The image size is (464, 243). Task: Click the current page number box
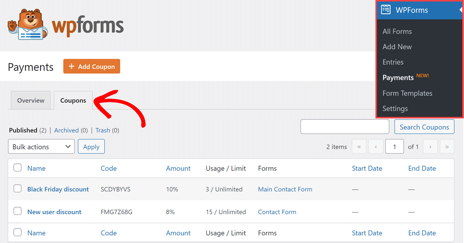[x=395, y=146]
